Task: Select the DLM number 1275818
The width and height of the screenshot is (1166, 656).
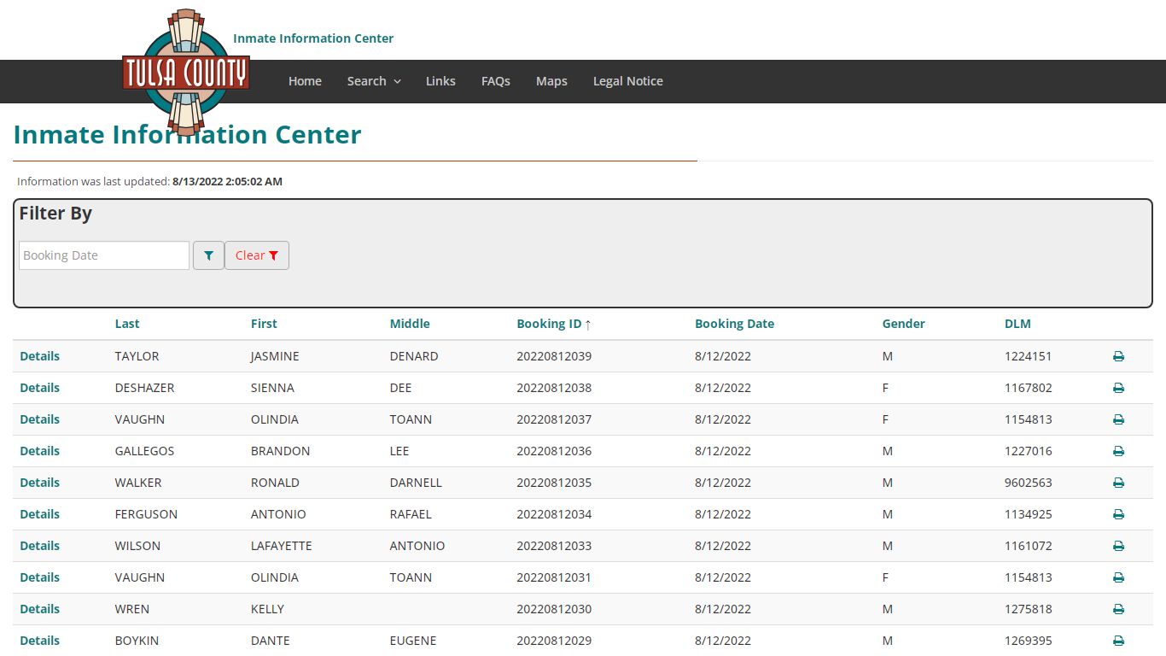Action: [1029, 609]
